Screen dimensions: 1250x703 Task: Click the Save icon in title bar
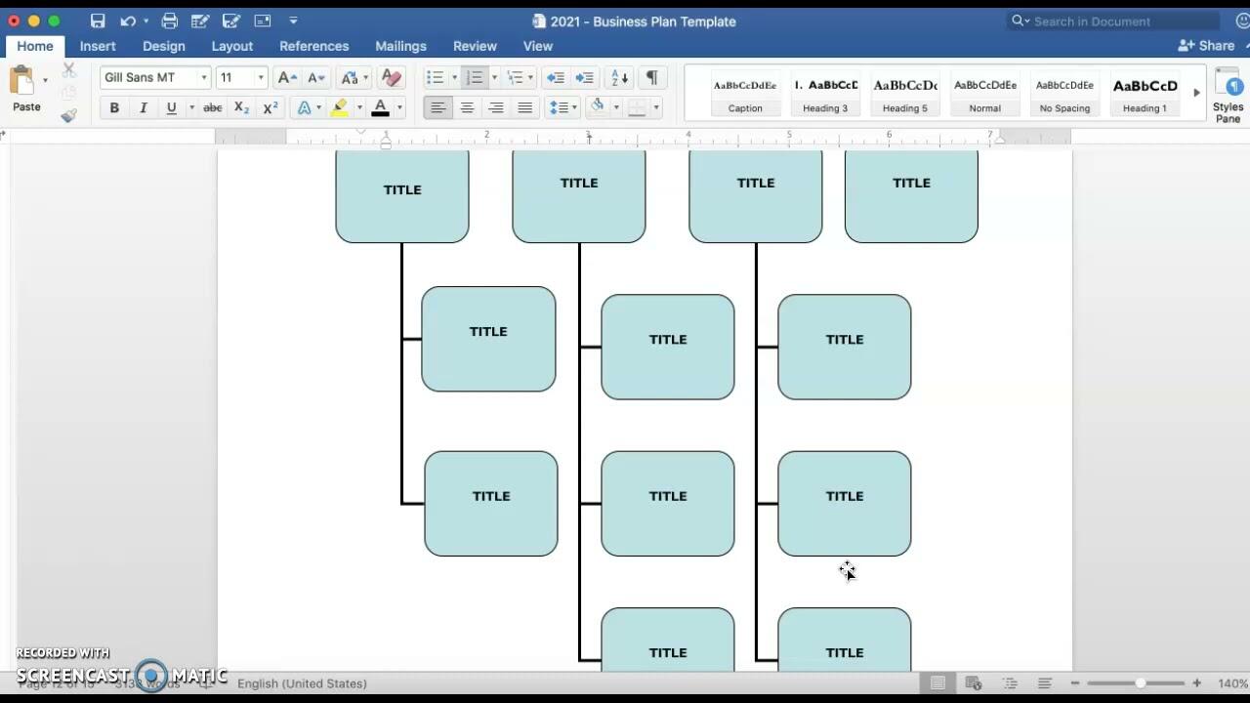(97, 21)
